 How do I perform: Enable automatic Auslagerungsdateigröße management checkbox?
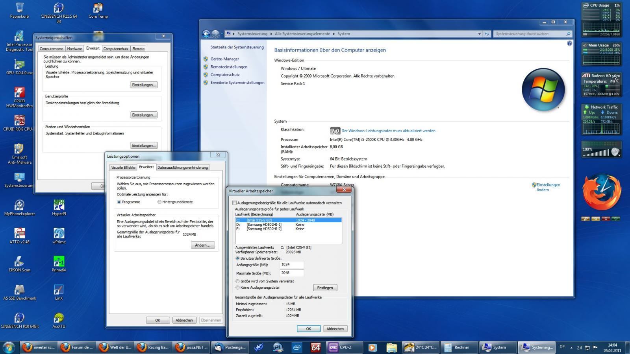coord(234,203)
